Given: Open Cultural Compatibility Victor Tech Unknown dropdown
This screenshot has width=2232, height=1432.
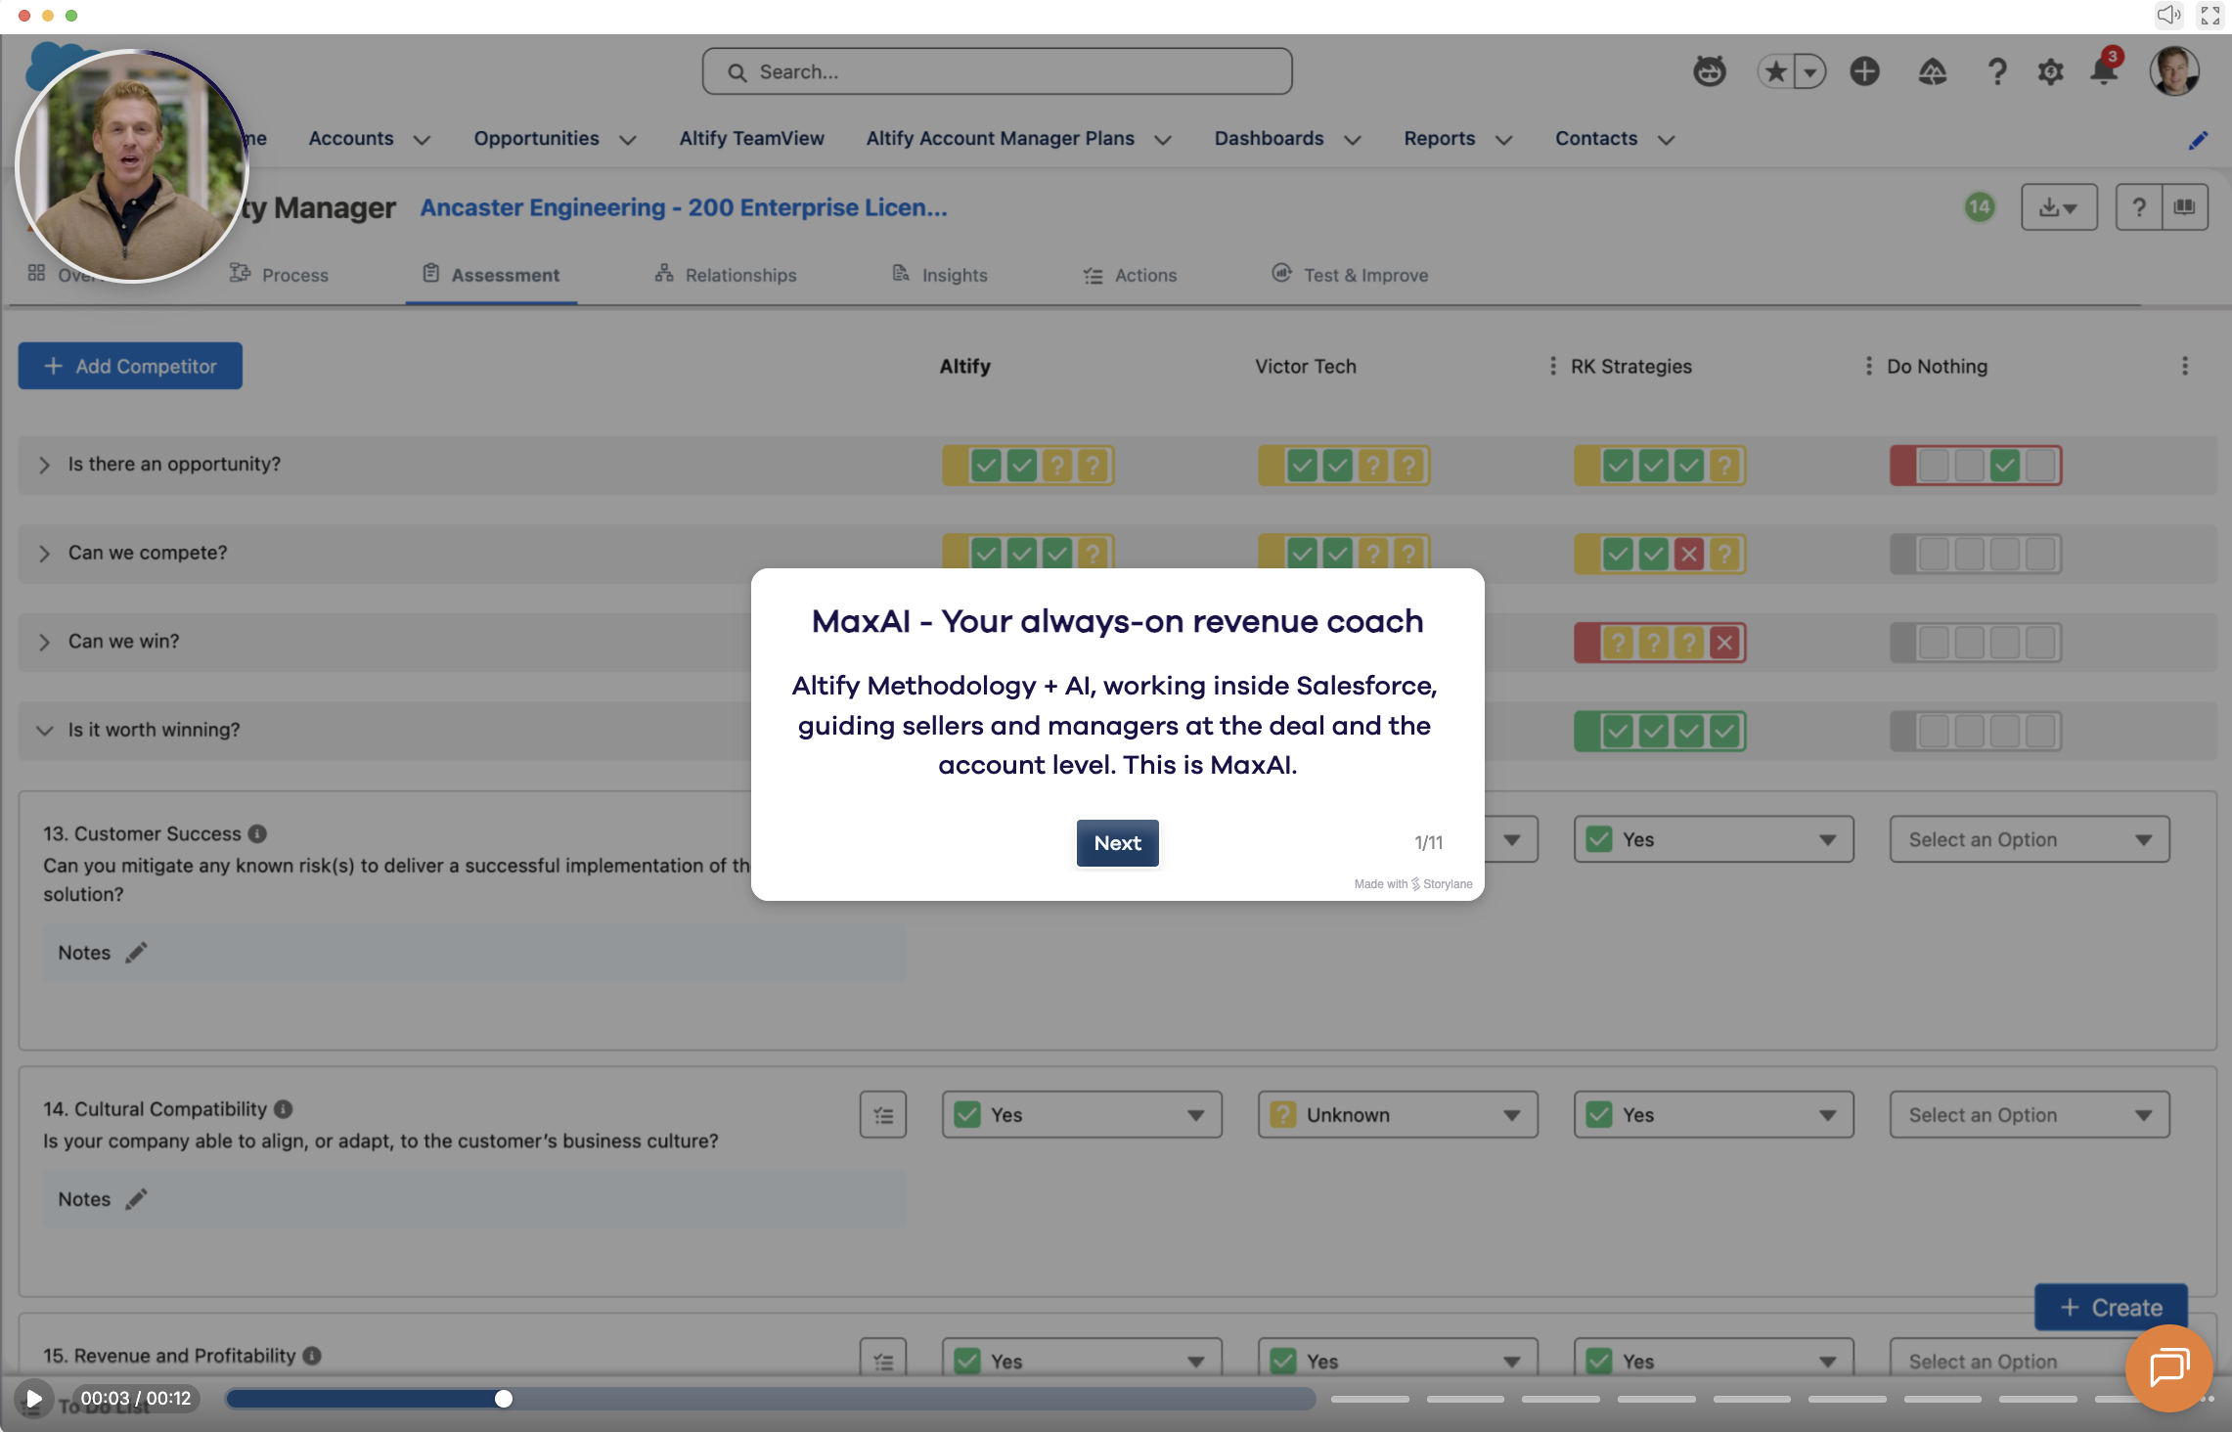Looking at the screenshot, I should [x=1398, y=1115].
